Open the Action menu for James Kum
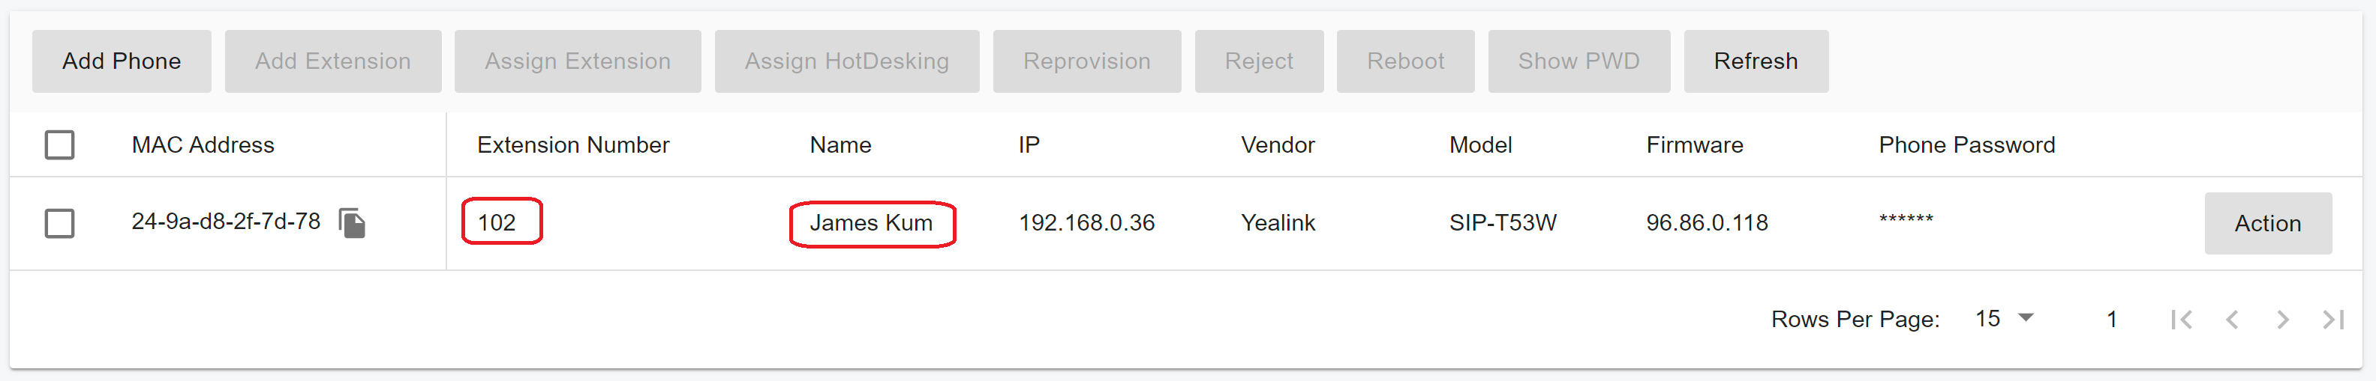The height and width of the screenshot is (381, 2376). (x=2267, y=223)
